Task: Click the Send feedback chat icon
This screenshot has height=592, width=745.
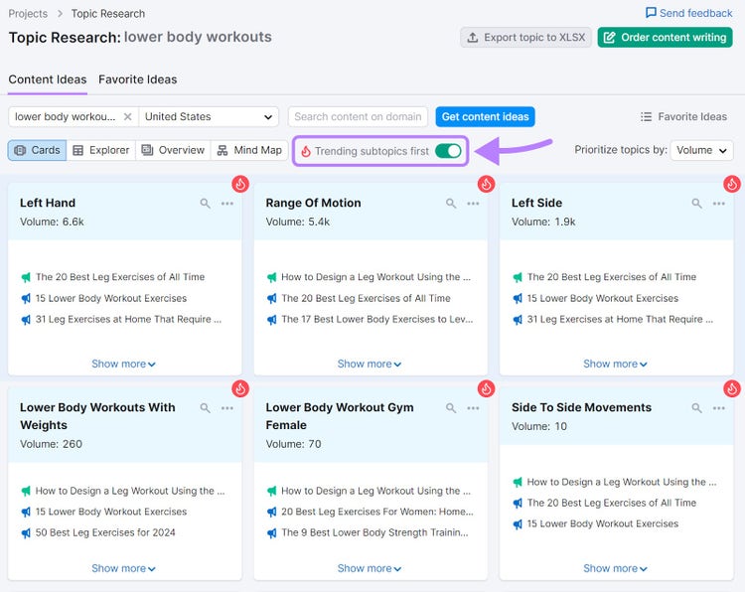Action: click(651, 13)
